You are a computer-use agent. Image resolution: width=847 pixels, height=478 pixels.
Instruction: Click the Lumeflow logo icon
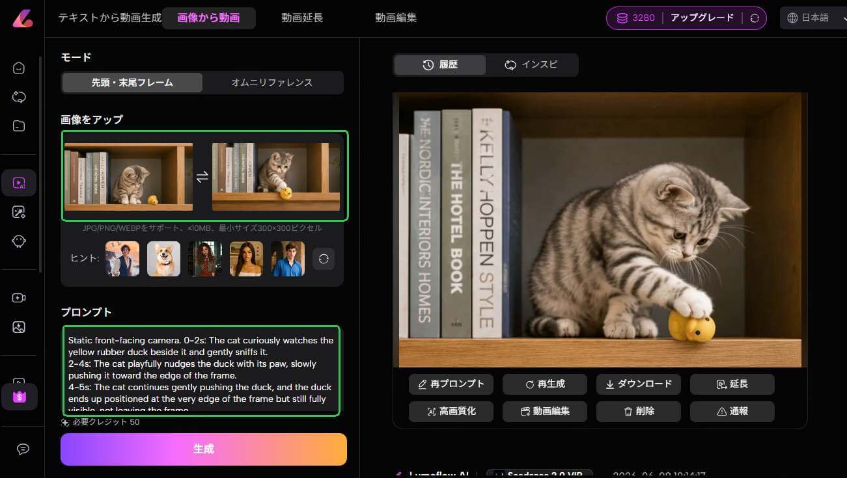(x=22, y=18)
